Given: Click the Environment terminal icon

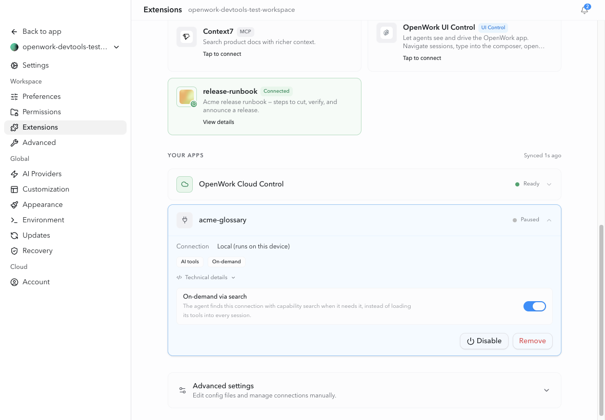Looking at the screenshot, I should point(14,220).
